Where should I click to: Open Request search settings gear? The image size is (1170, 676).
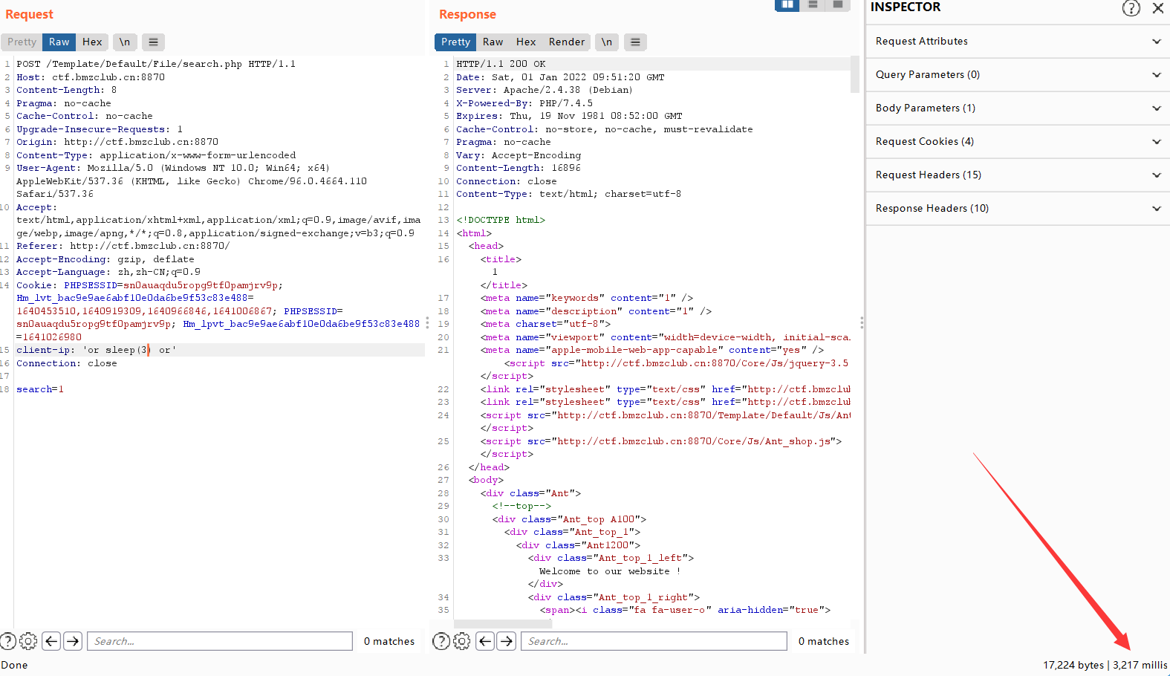[28, 641]
